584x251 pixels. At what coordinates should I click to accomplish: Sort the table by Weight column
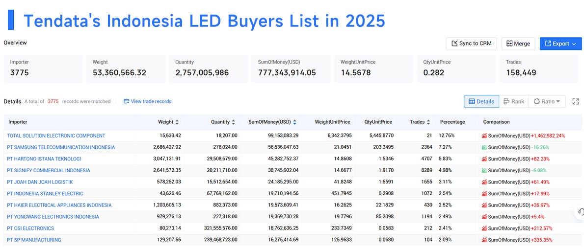point(177,122)
